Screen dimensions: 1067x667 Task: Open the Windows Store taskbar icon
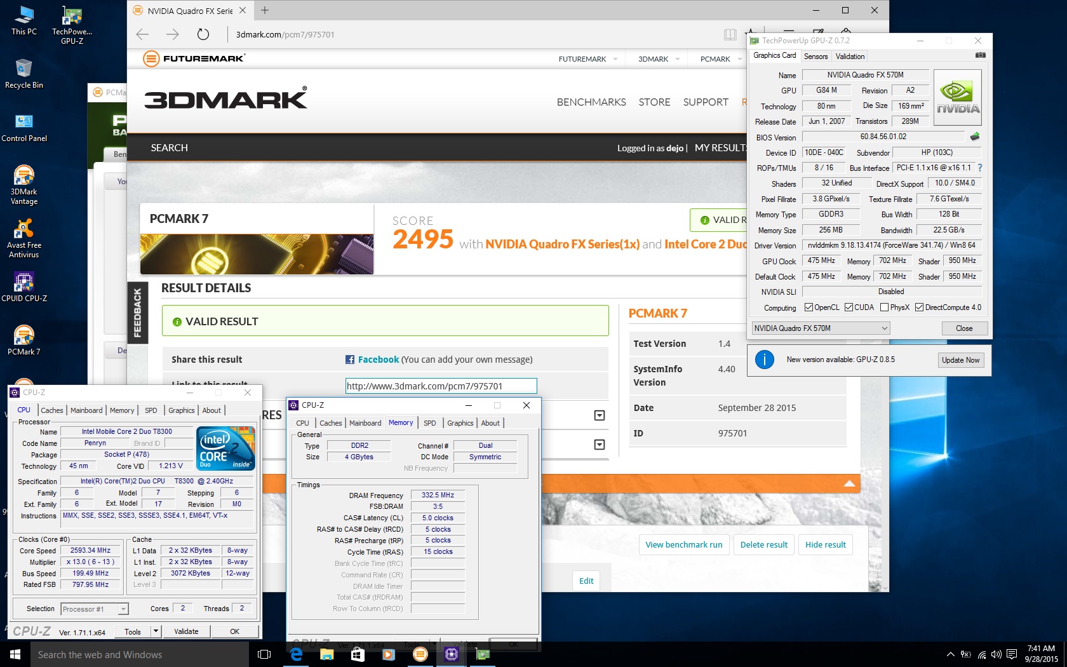[x=358, y=654]
